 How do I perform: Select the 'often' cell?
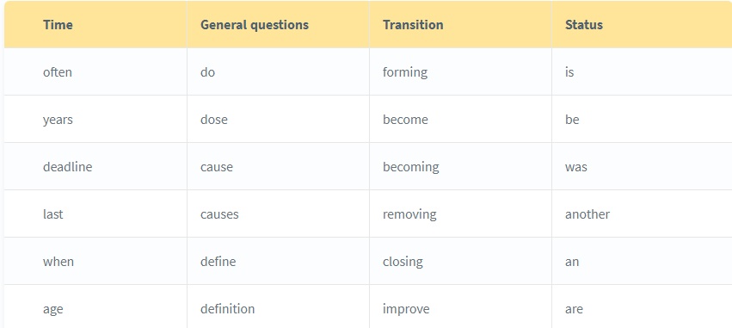[95, 72]
